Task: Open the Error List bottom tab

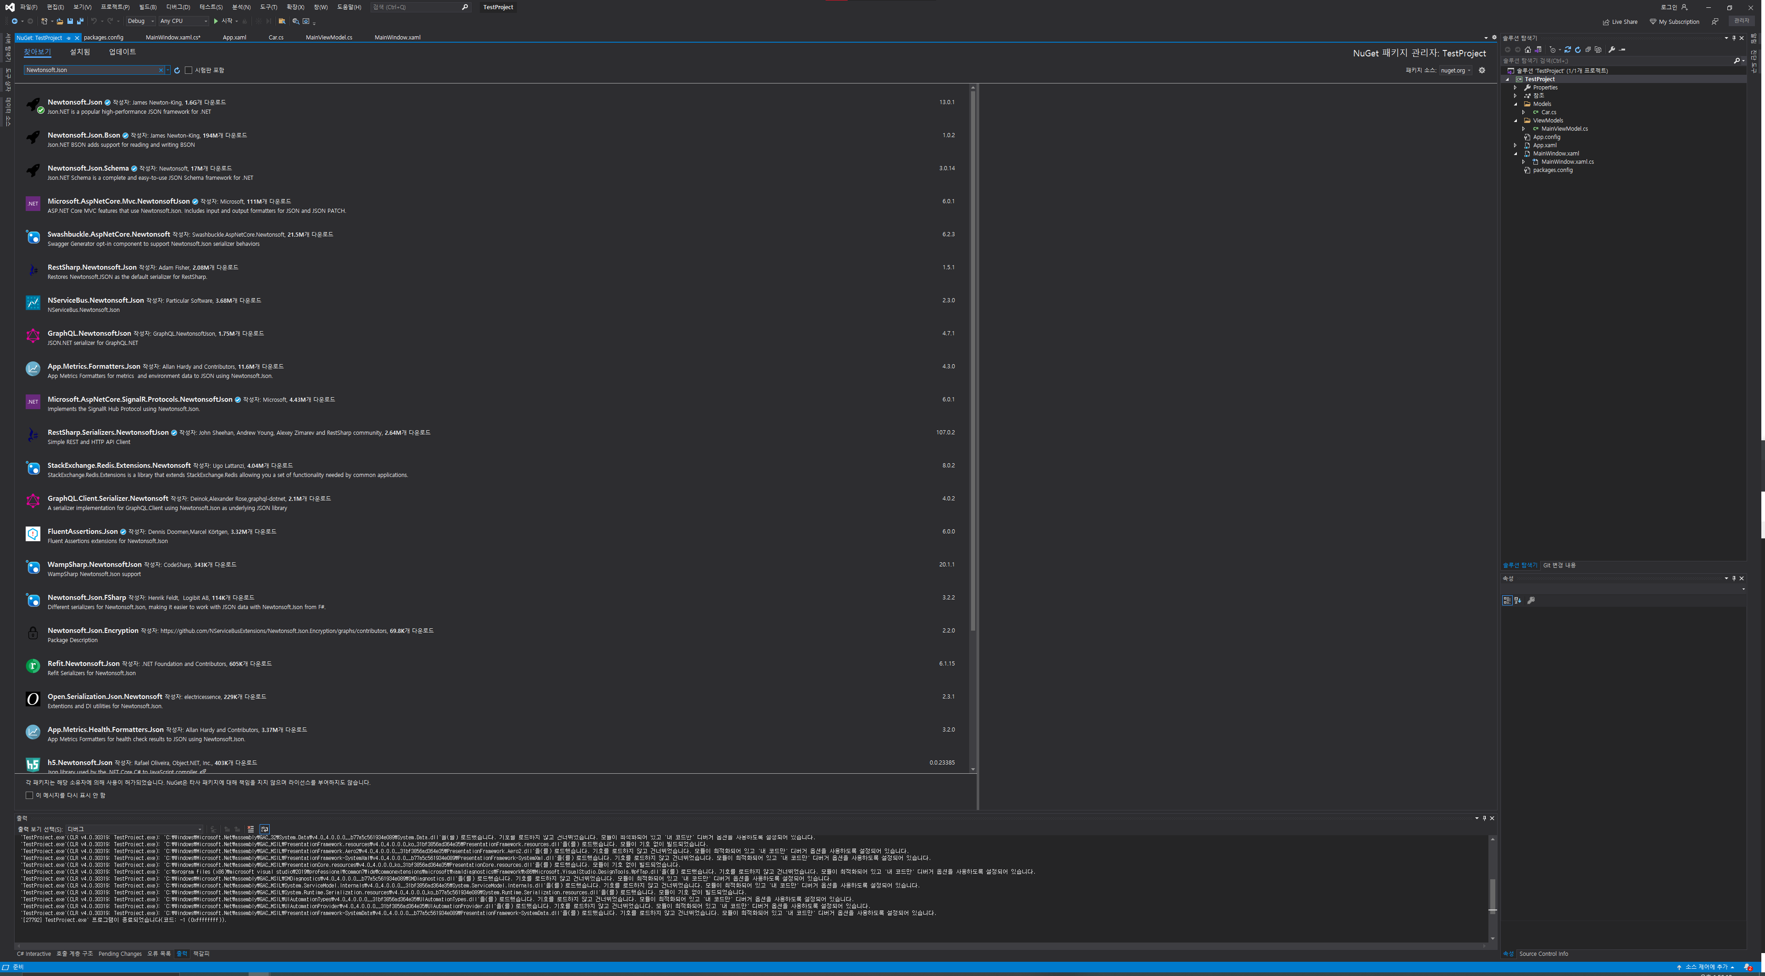Action: pyautogui.click(x=159, y=954)
